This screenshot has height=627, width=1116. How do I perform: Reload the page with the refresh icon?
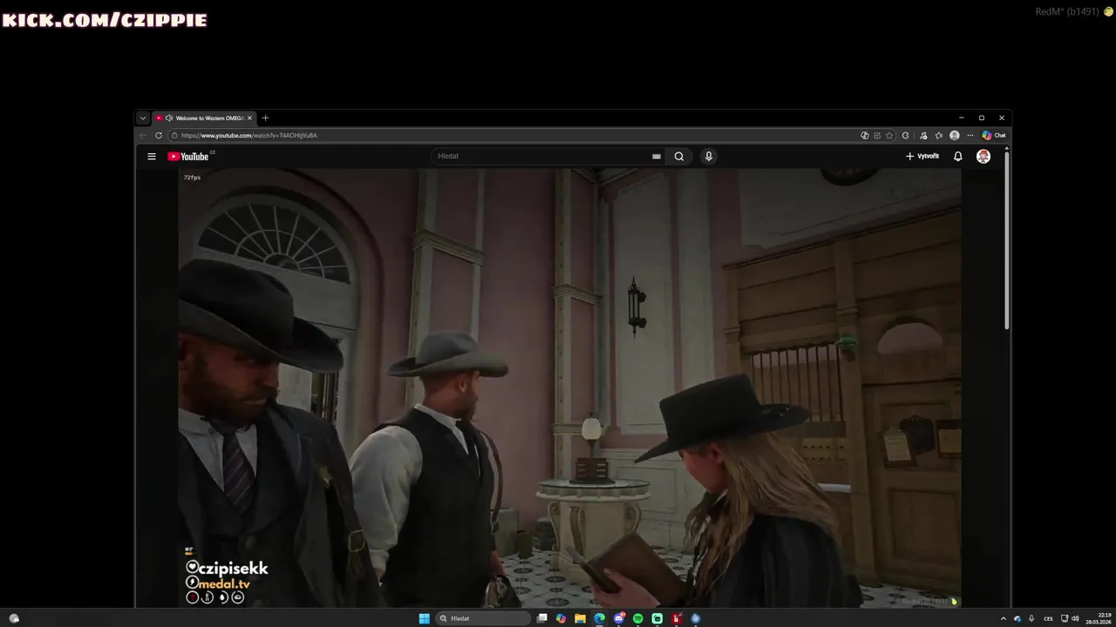[x=159, y=136]
